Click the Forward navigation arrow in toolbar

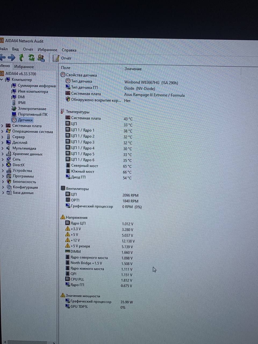point(11,57)
